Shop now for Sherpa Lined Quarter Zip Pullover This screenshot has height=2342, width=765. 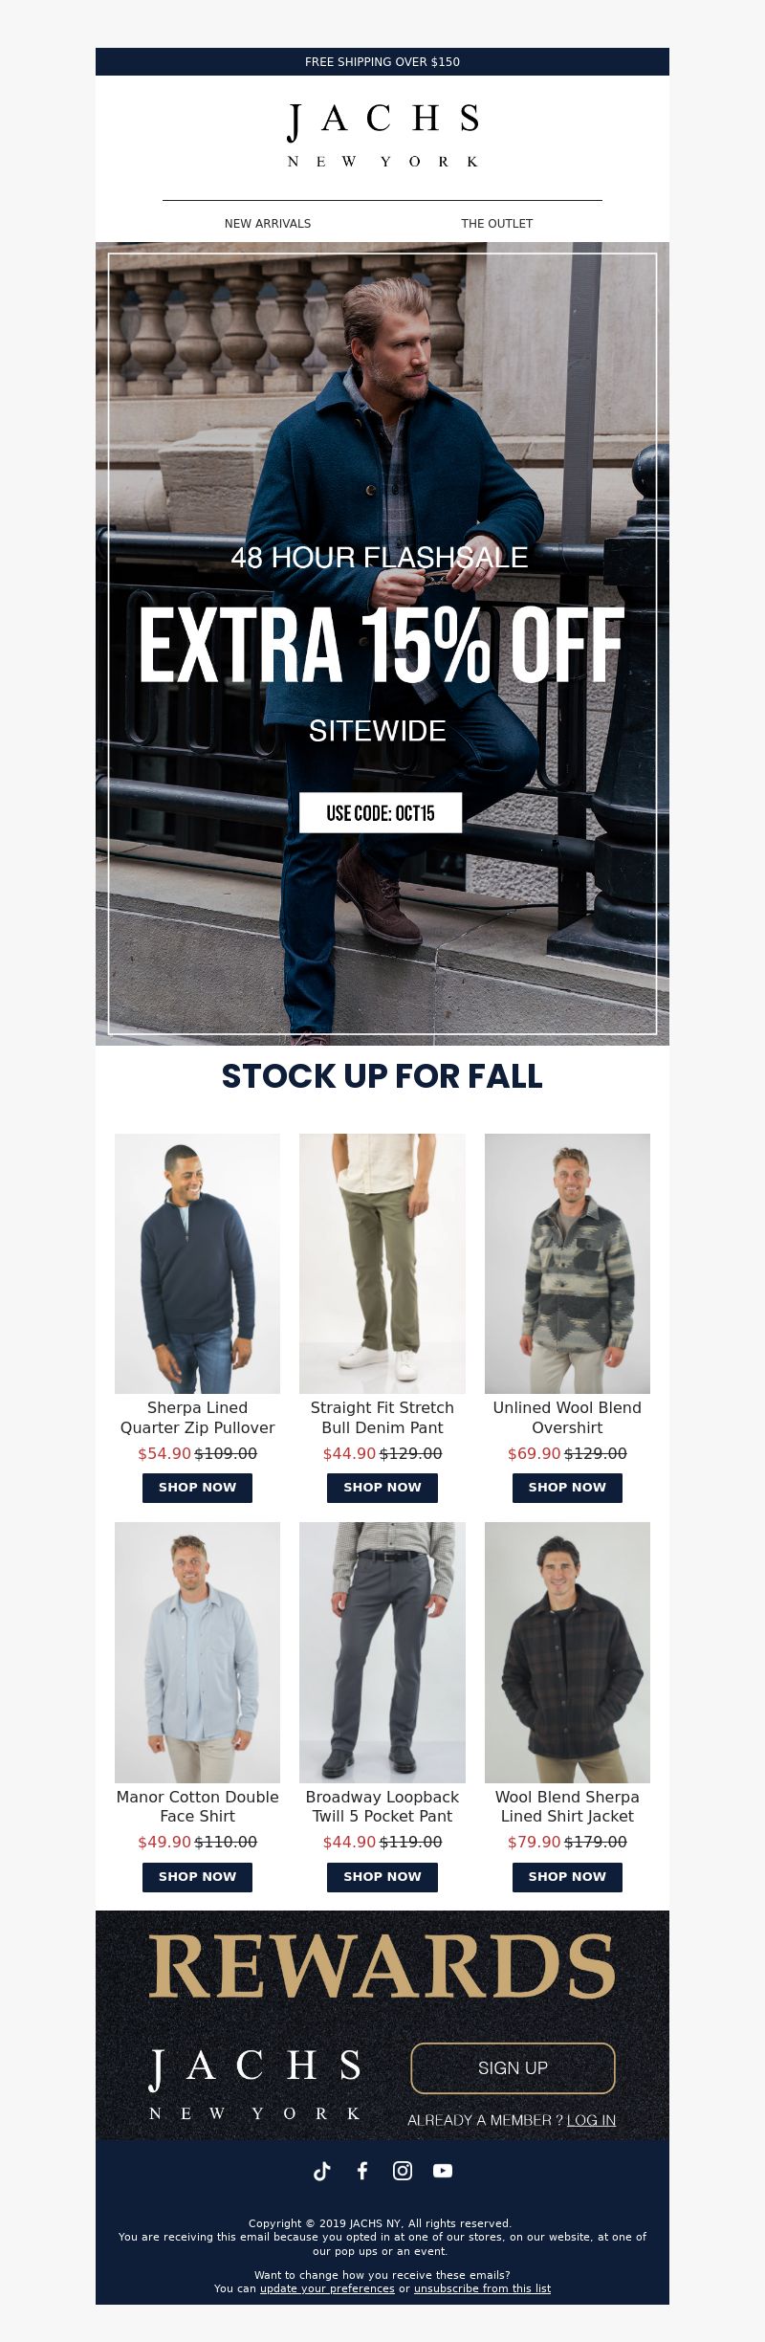coord(197,1488)
